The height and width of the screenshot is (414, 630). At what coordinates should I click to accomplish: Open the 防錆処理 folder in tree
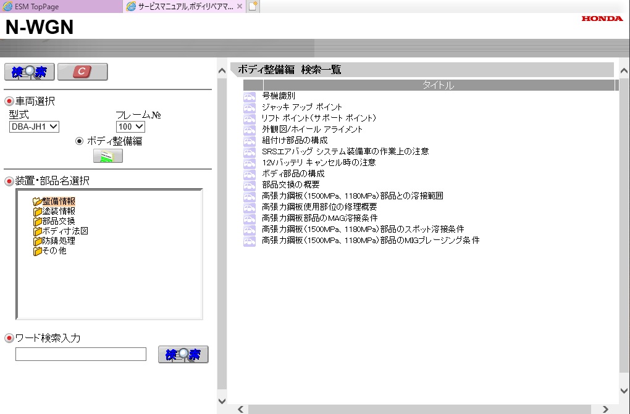(54, 241)
